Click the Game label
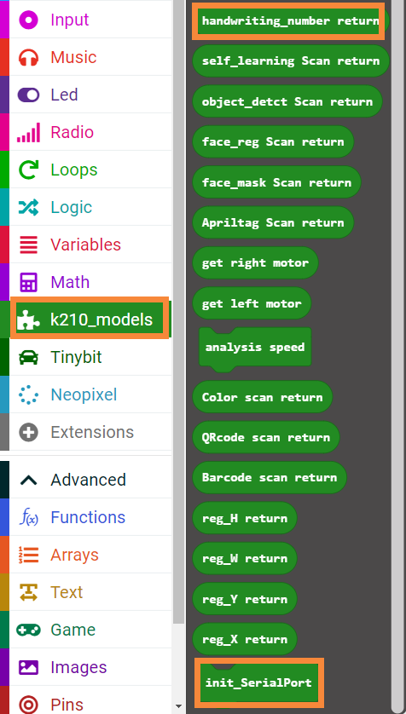Viewport: 406px width, 714px height. 72,630
